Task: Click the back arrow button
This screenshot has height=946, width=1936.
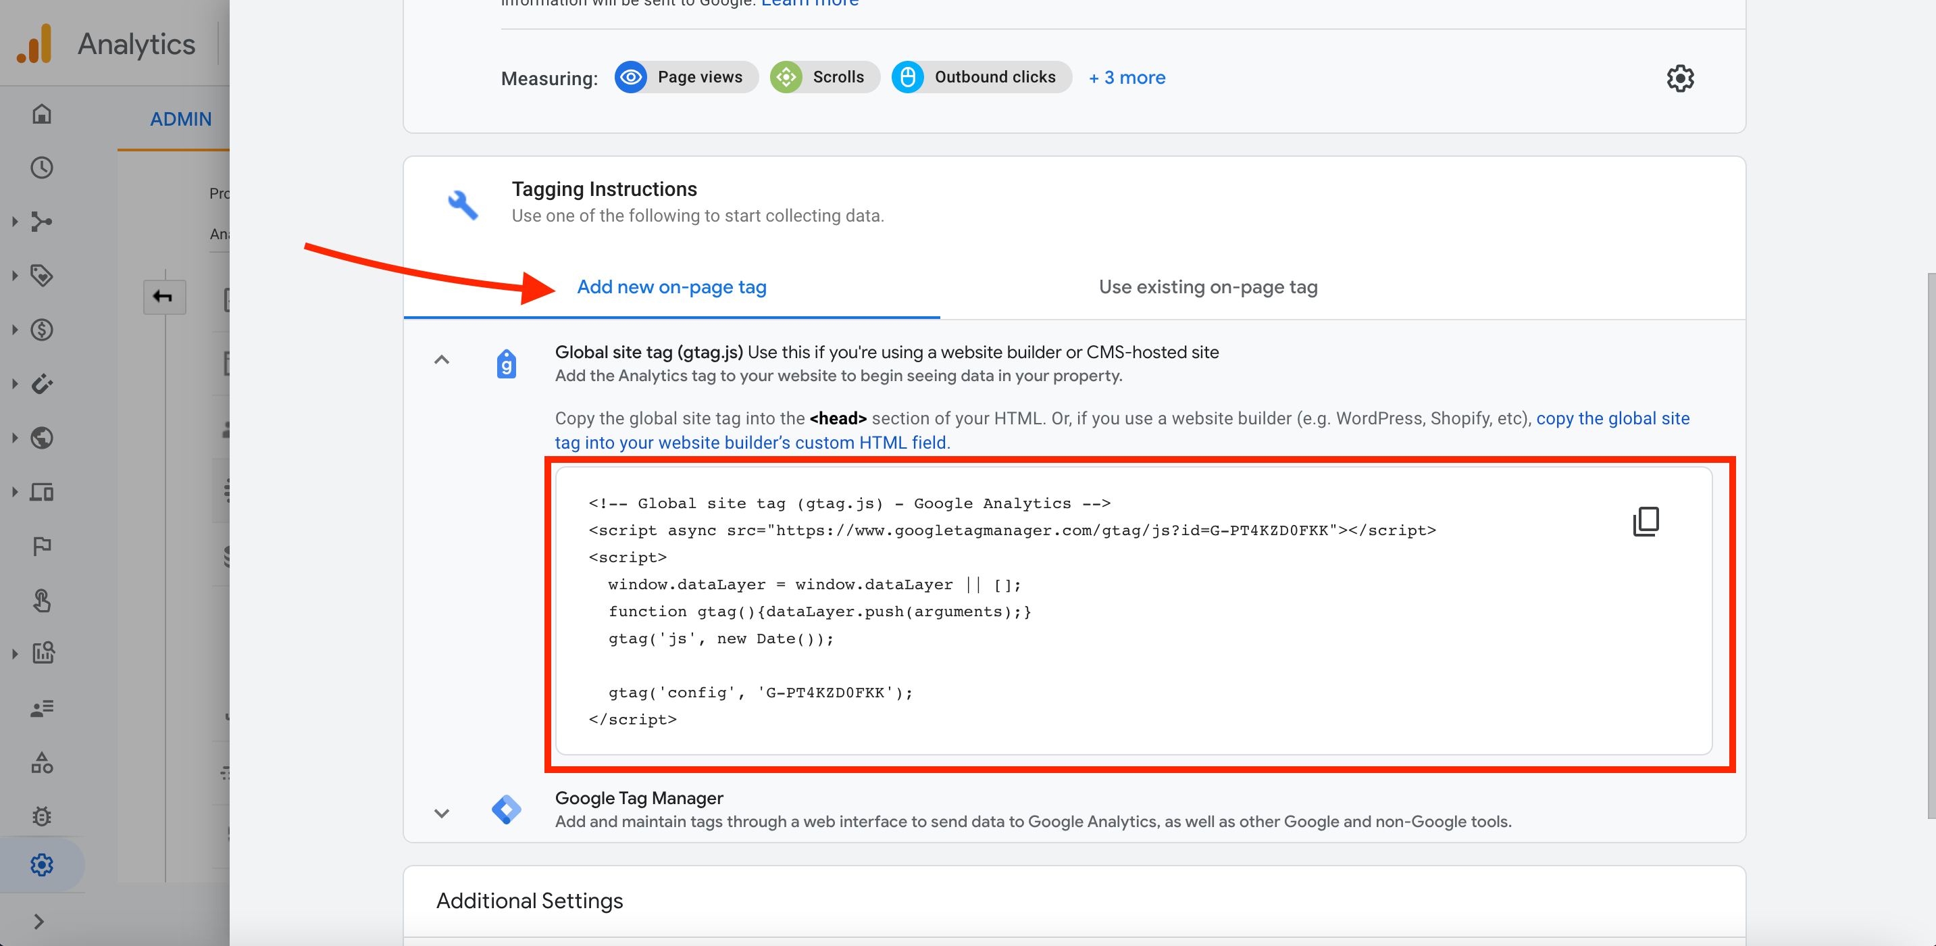Action: click(x=164, y=296)
